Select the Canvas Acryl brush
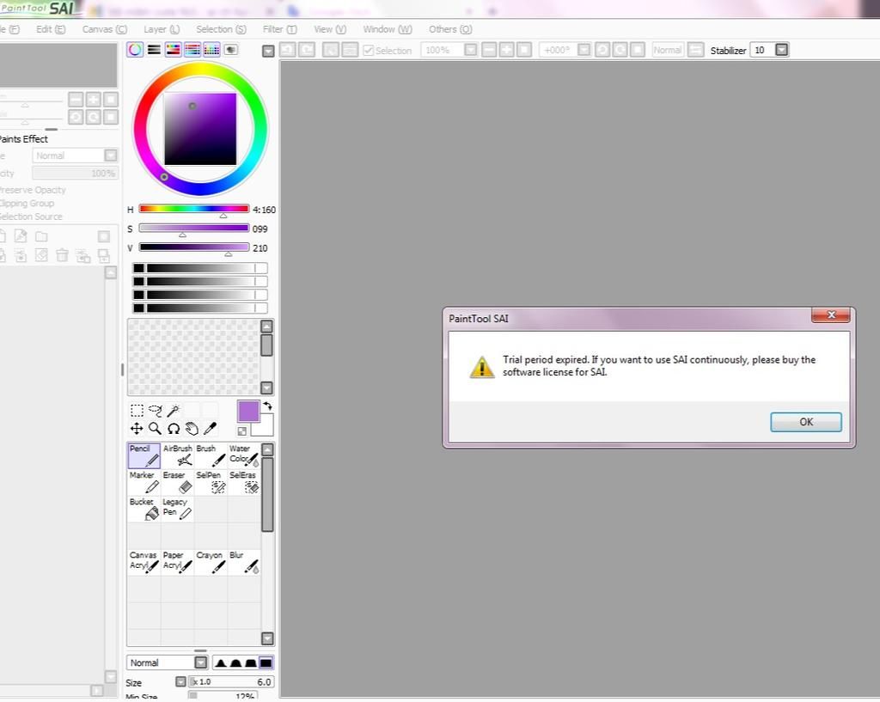 pyautogui.click(x=144, y=562)
